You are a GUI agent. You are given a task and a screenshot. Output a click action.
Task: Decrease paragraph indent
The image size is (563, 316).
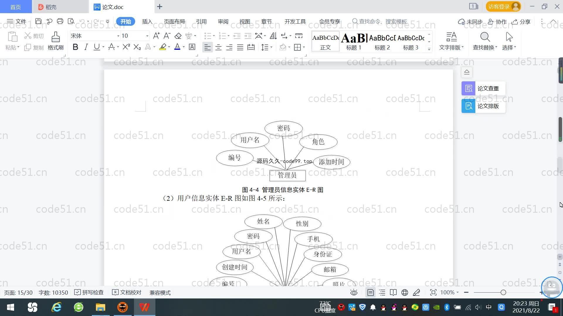point(237,36)
